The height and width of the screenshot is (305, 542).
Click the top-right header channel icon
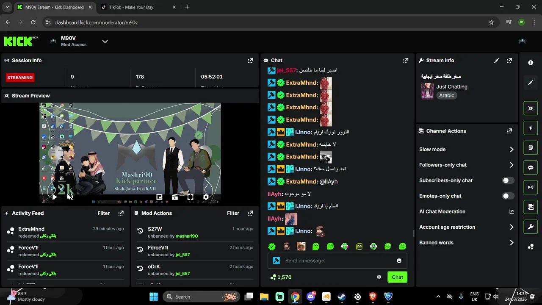tap(523, 42)
